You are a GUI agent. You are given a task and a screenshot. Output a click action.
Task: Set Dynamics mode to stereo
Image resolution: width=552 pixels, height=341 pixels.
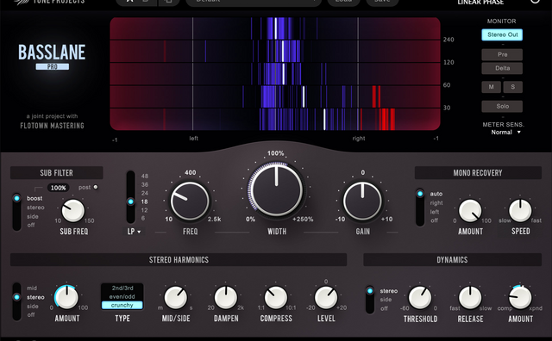(x=389, y=291)
